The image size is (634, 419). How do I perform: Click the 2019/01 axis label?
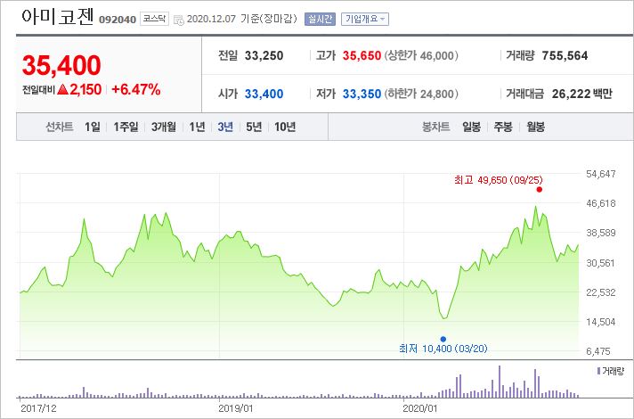coord(235,408)
